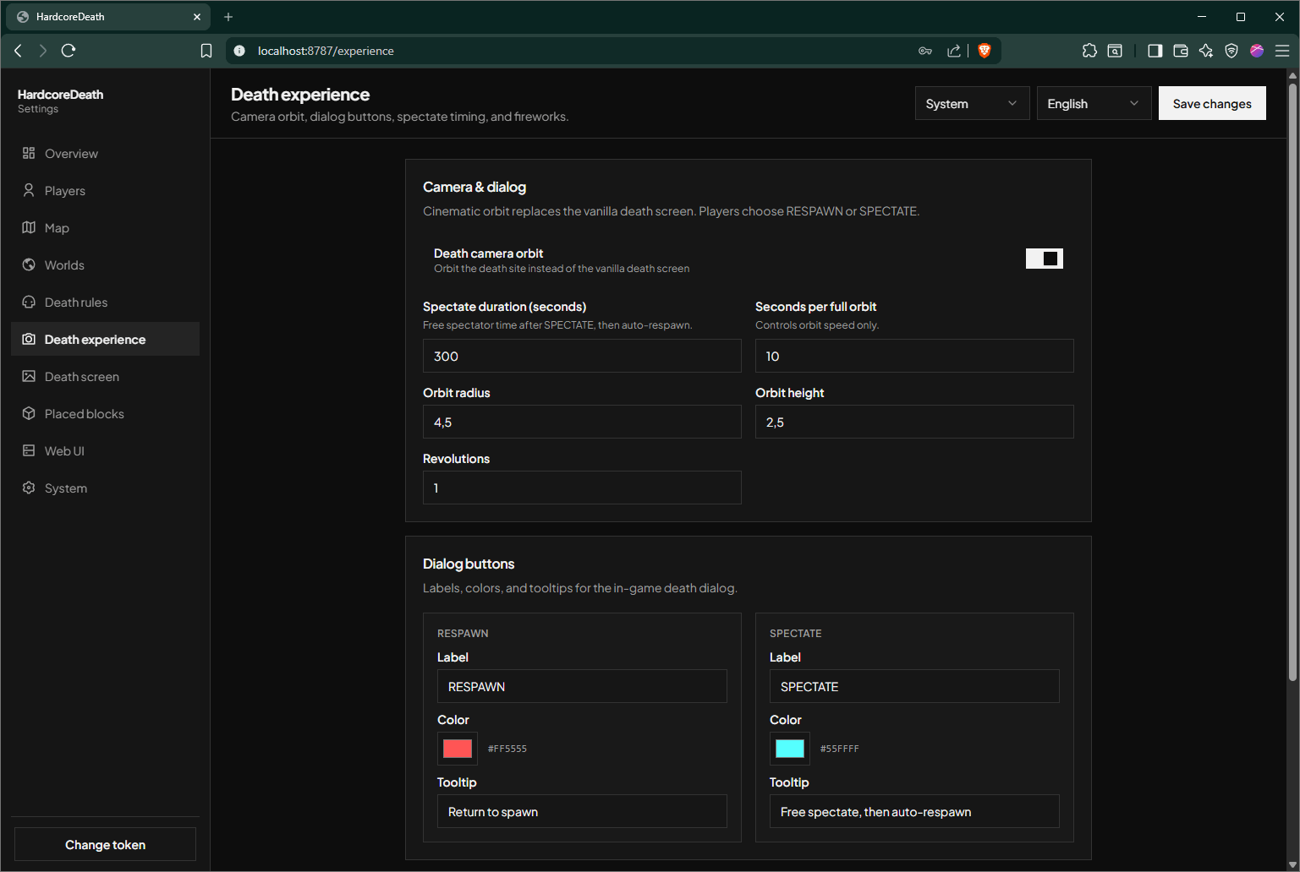Click the Orbit radius input field

click(x=582, y=422)
